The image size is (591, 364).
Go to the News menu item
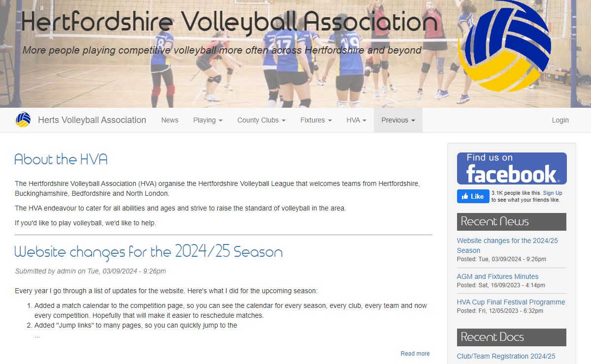pos(170,120)
